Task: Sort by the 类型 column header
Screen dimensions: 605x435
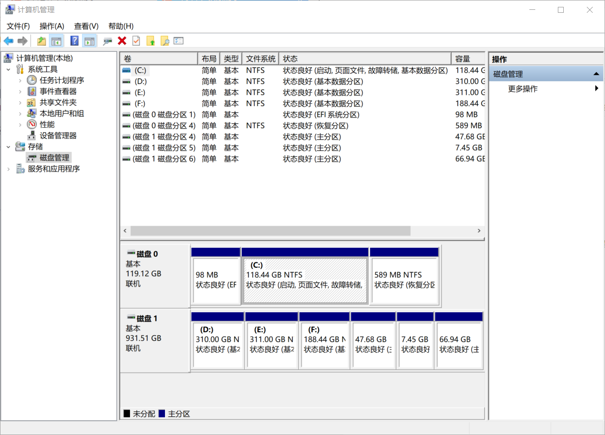Action: [231, 58]
